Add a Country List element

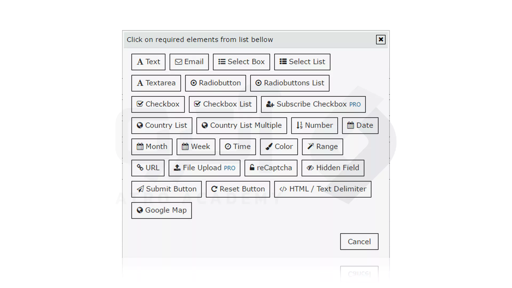tap(162, 126)
